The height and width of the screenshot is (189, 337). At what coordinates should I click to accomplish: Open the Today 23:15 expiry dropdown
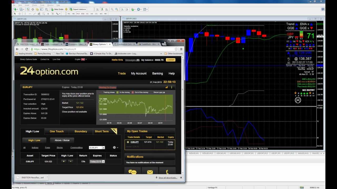(x=97, y=161)
